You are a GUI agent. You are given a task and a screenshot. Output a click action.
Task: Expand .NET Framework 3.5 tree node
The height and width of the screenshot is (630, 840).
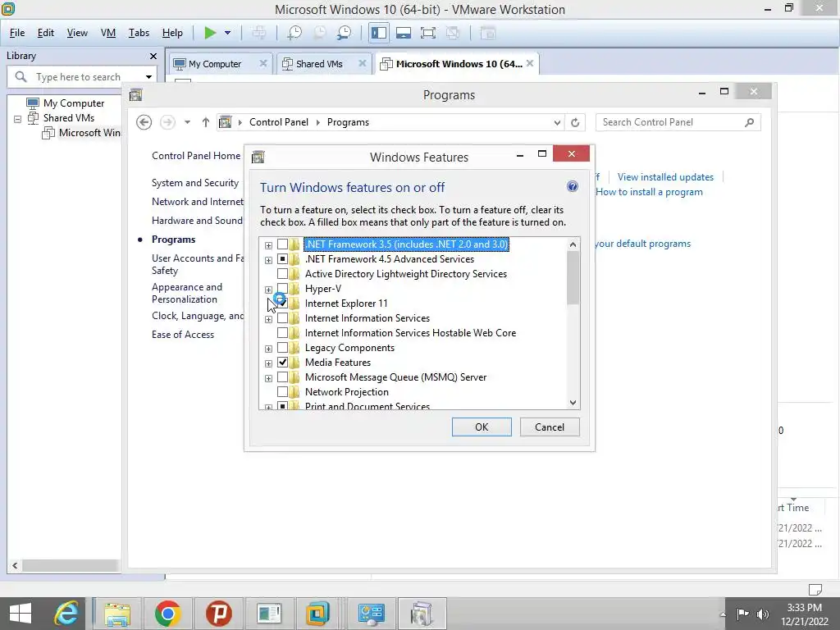pyautogui.click(x=268, y=245)
